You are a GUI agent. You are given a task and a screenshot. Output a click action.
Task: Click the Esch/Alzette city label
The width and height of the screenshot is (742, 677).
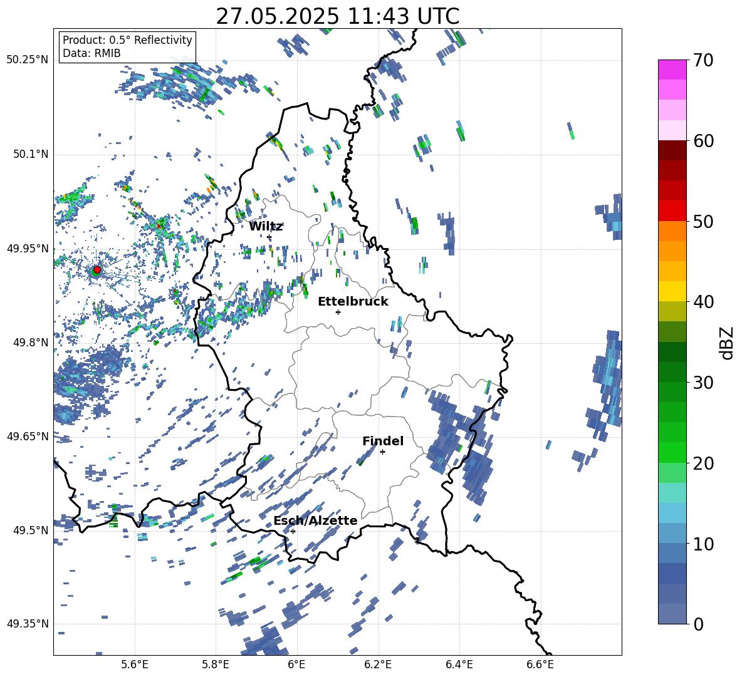(x=315, y=520)
